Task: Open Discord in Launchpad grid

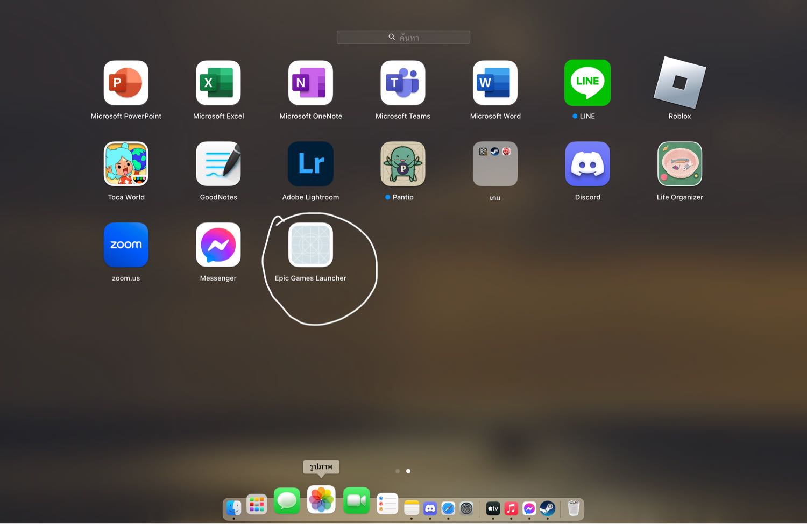Action: coord(587,164)
